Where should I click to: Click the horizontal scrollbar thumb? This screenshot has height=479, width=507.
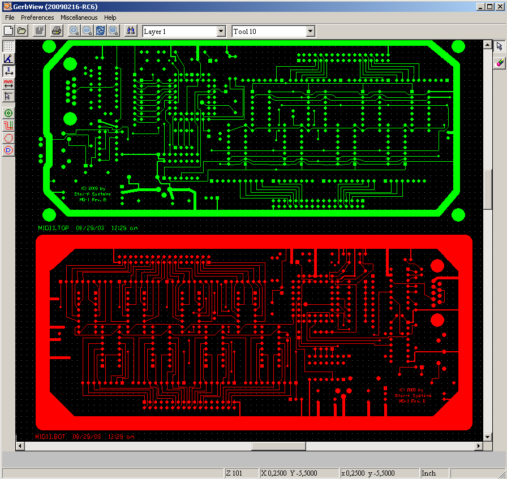pos(278,446)
